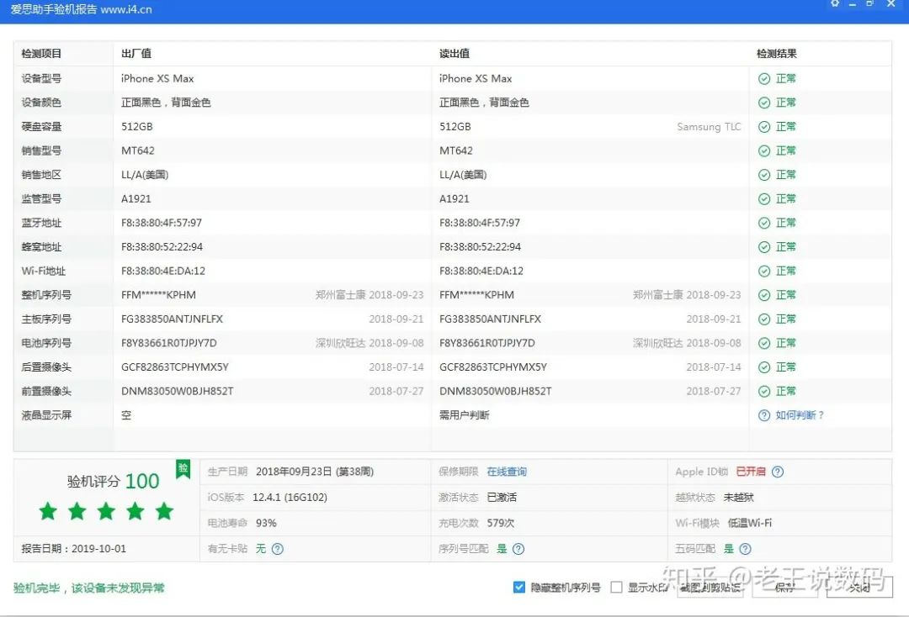Open the settings gear in the title bar

(x=834, y=4)
